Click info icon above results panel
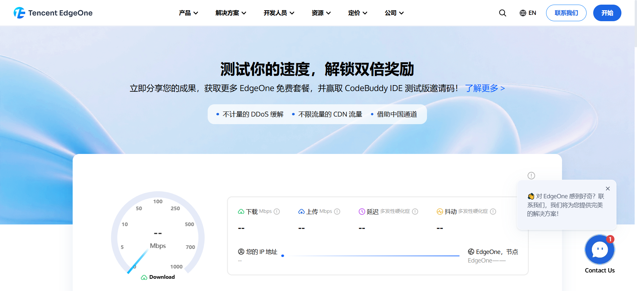637x291 pixels. (x=531, y=175)
